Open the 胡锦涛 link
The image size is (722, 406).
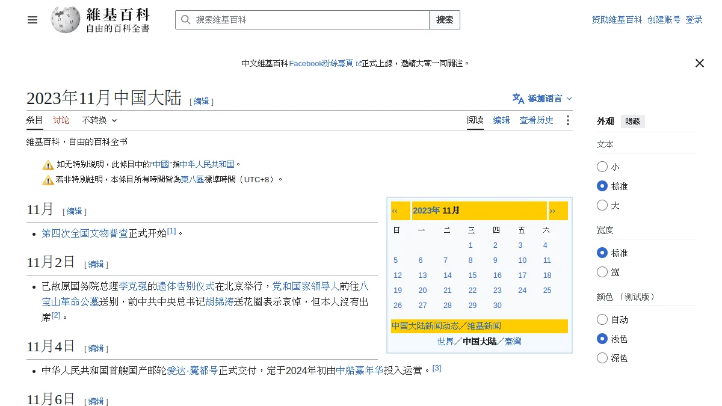click(220, 302)
